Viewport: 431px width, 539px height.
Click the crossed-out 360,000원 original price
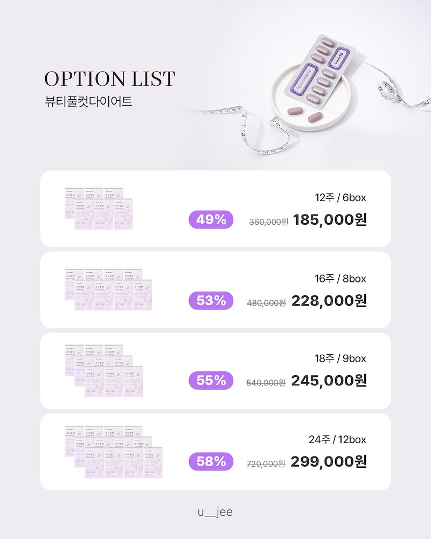pos(269,222)
